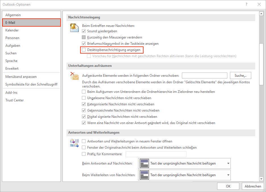Uncheck 'Briefumschlagsymbol in der Taskleiste anzeigen'
This screenshot has width=266, height=192.
(84, 44)
